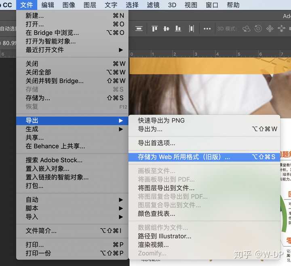Viewport: 291px width, 266px height.
Task: Select 在 Bridge 中浏览...
Action: (x=72, y=33)
